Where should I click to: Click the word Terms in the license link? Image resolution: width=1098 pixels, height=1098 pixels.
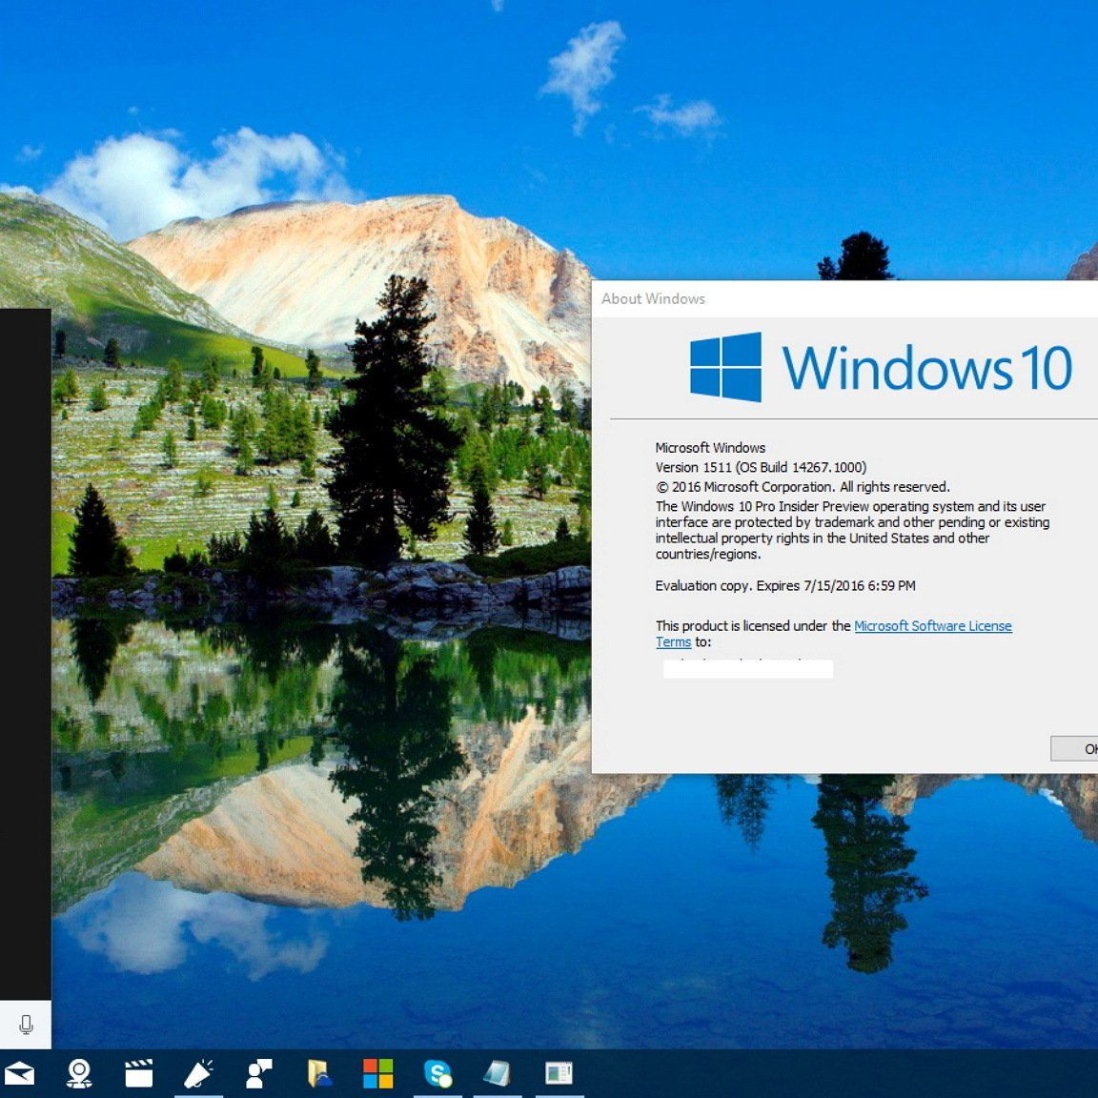[673, 642]
